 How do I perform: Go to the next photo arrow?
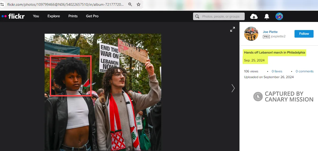coord(233,88)
